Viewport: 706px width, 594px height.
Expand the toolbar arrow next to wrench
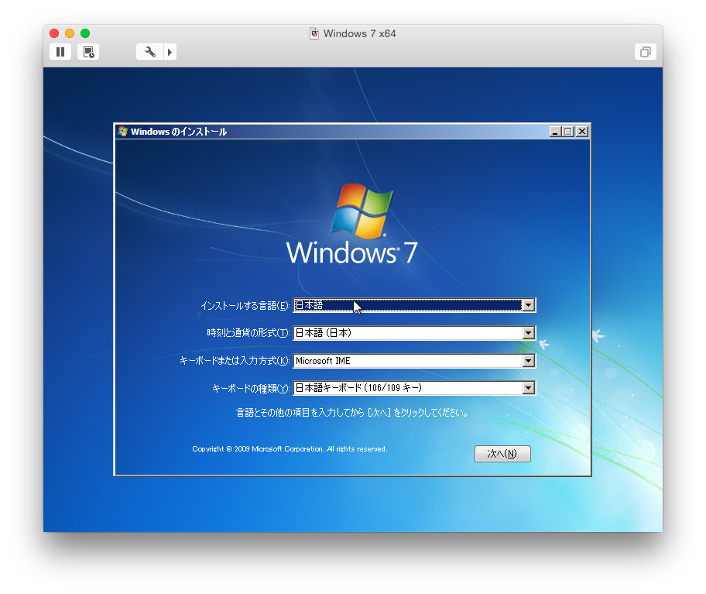pos(170,52)
